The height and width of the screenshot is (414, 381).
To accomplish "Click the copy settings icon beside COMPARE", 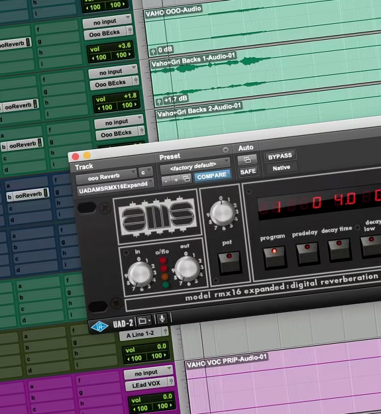I will (x=186, y=179).
